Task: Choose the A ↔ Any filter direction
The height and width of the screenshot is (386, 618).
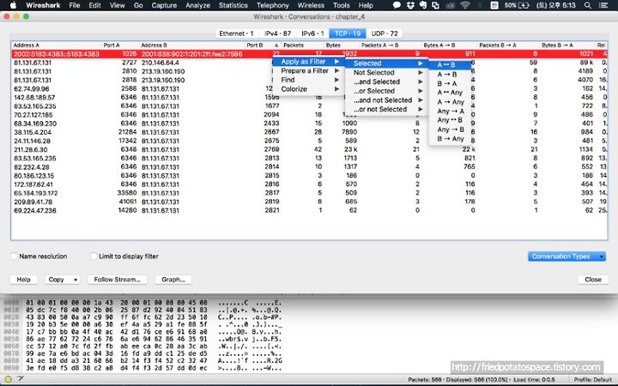Action: (450, 93)
